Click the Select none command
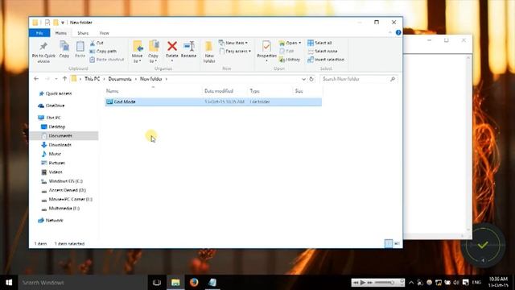Image resolution: width=515 pixels, height=290 pixels. coord(322,52)
